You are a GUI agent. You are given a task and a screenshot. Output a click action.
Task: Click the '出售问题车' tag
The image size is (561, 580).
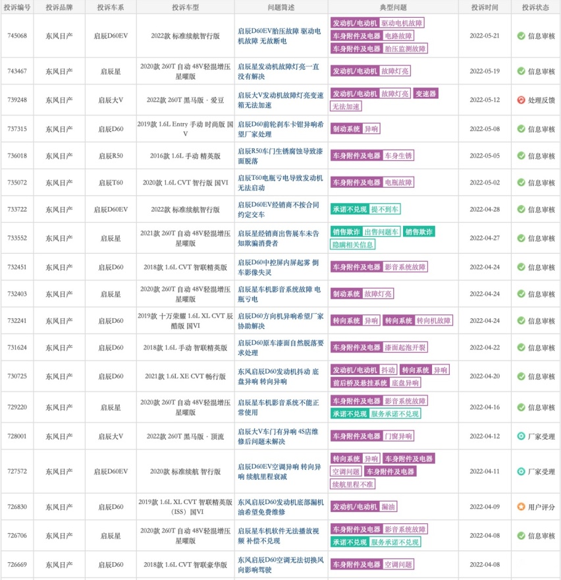pos(381,232)
